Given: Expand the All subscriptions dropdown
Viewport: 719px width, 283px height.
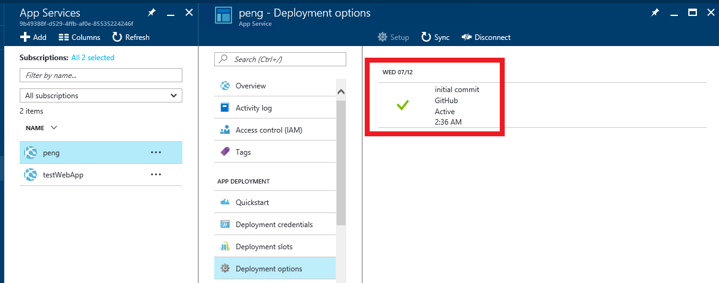Looking at the screenshot, I should [x=101, y=95].
